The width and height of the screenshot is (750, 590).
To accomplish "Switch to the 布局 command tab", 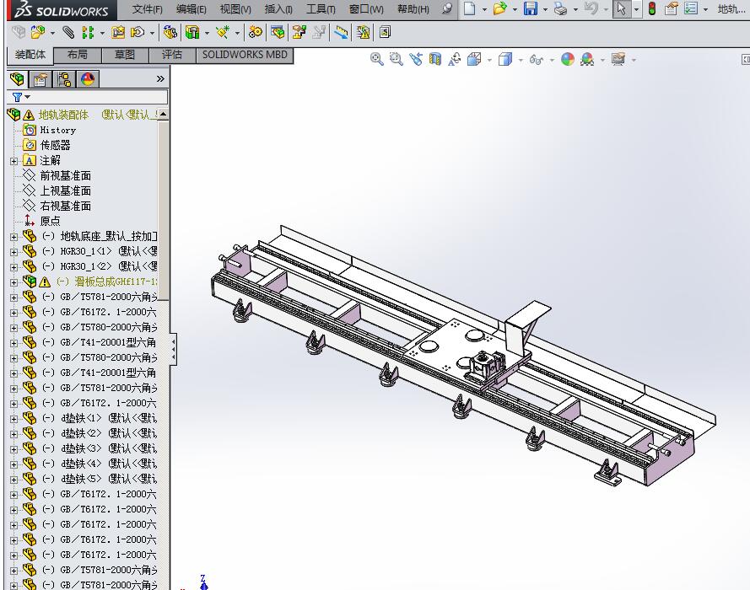I will pos(78,55).
